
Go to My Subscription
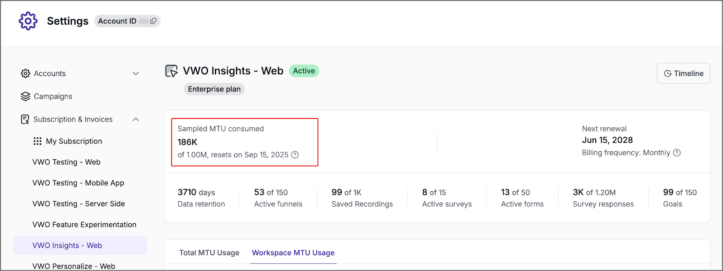coord(74,141)
